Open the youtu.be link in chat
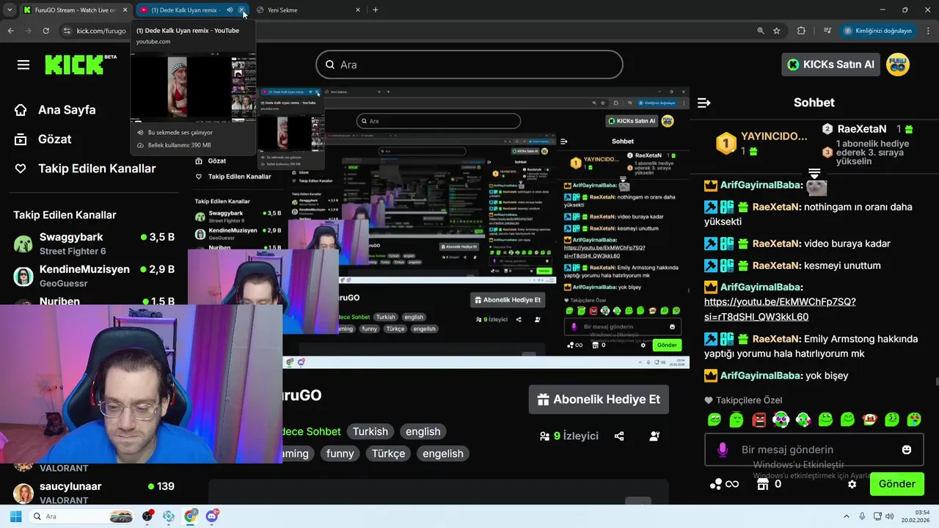This screenshot has width=939, height=528. click(780, 309)
